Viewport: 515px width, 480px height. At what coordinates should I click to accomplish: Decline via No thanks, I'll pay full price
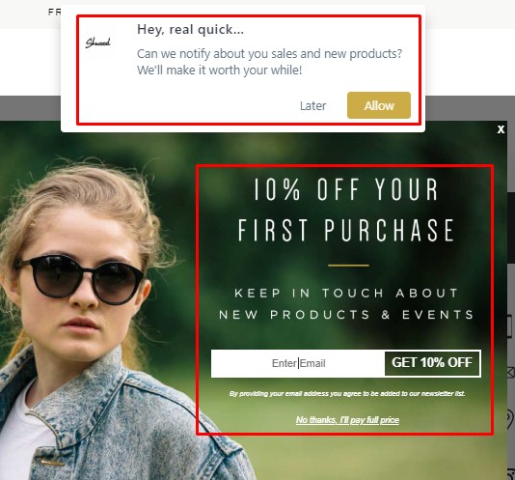coord(347,420)
